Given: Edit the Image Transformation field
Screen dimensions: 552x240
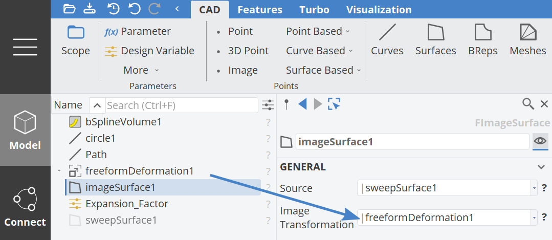Looking at the screenshot, I should (x=444, y=218).
